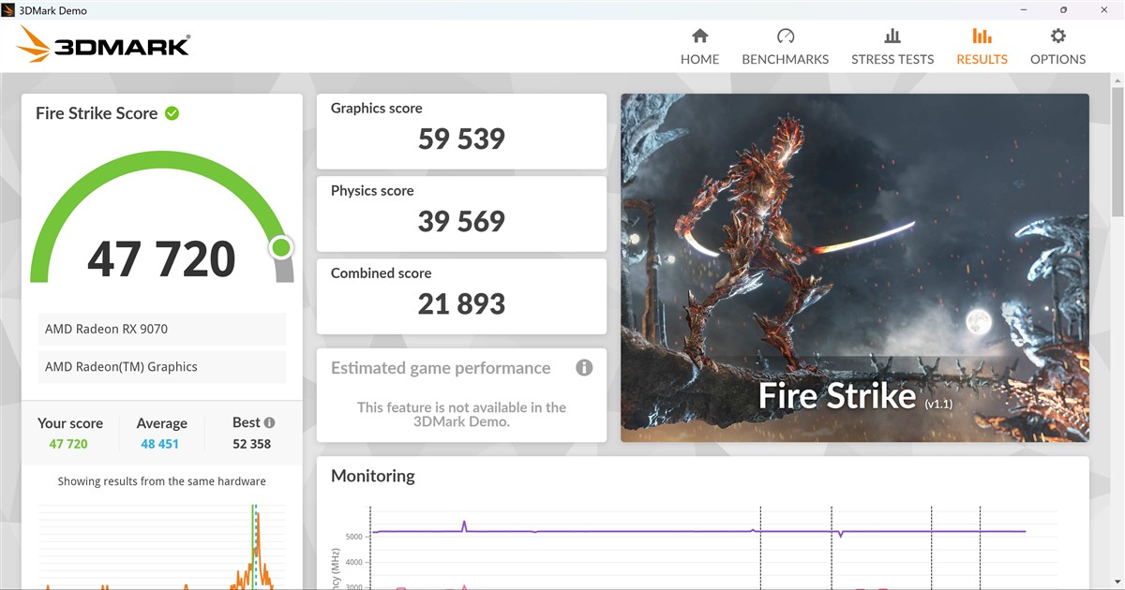Image resolution: width=1125 pixels, height=590 pixels.
Task: Click the info icon next to Best
Action: (x=270, y=423)
